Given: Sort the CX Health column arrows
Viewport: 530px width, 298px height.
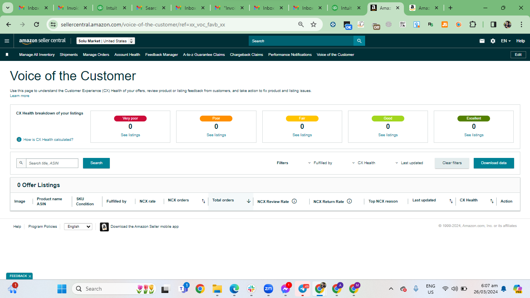Looking at the screenshot, I should tap(492, 201).
